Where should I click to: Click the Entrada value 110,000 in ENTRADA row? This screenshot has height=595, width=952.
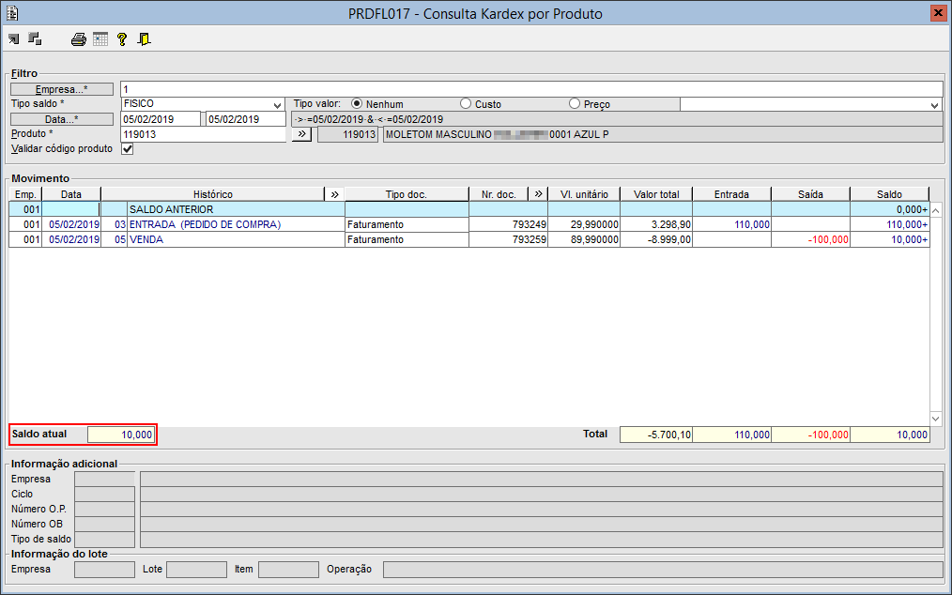pos(731,224)
